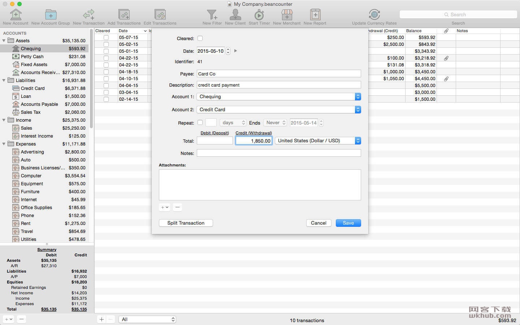
Task: Open the United States Dollar currency dropdown
Action: [x=318, y=140]
